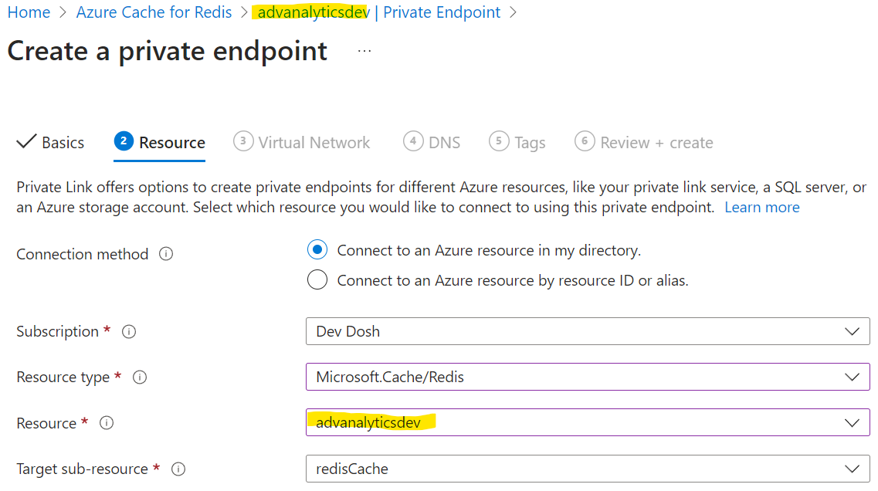The image size is (878, 491).
Task: Open Target sub-resource dropdown redisCache
Action: 588,469
